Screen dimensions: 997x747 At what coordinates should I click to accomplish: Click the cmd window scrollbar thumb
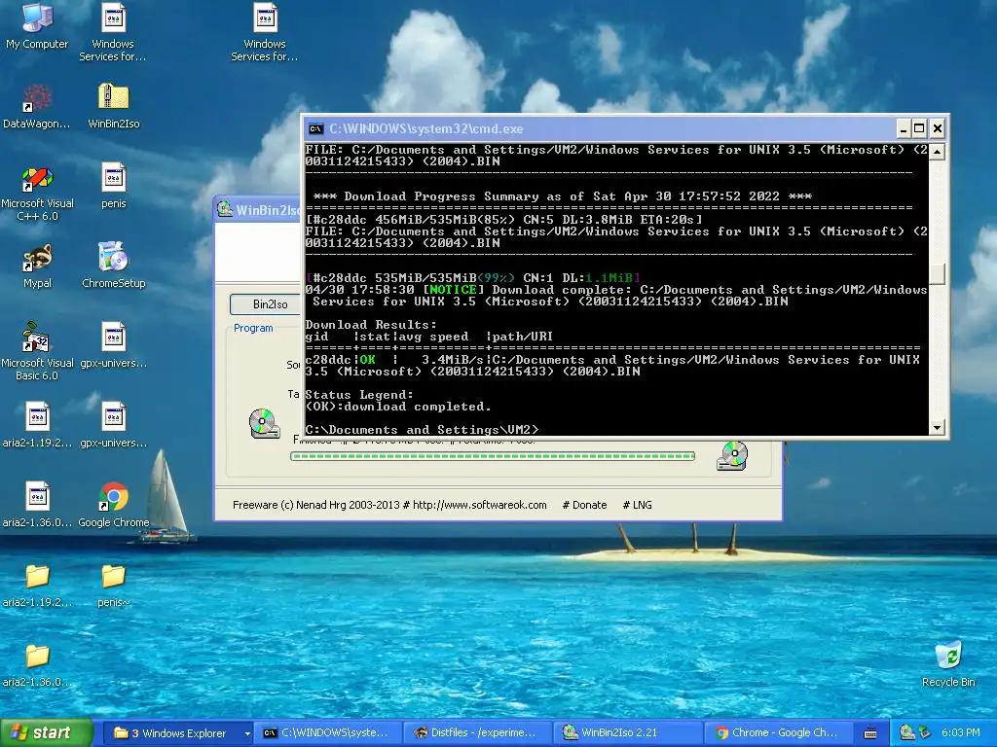coord(937,273)
